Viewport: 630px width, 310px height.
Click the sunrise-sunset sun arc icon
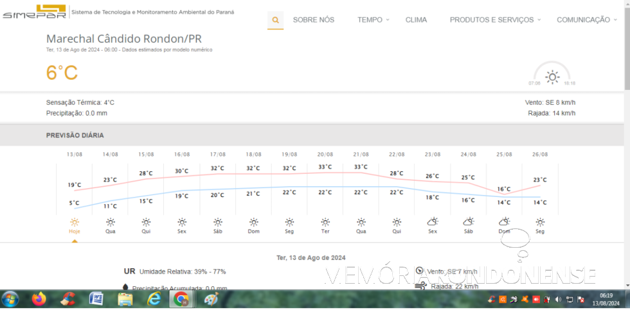click(x=552, y=77)
